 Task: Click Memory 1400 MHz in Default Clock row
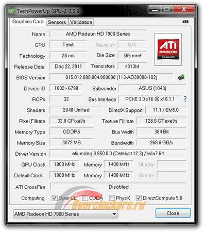point(119,175)
